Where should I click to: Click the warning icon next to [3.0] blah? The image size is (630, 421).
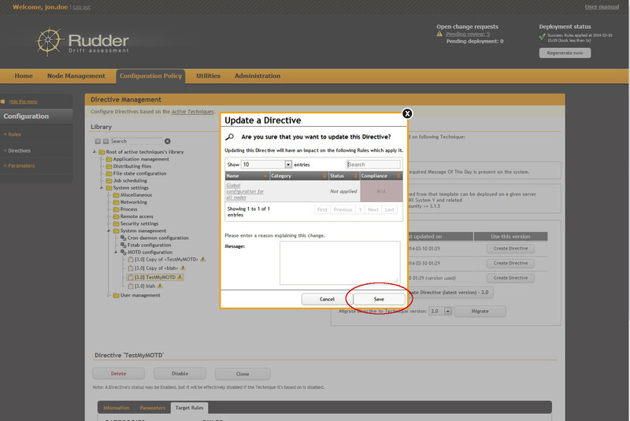(160, 286)
